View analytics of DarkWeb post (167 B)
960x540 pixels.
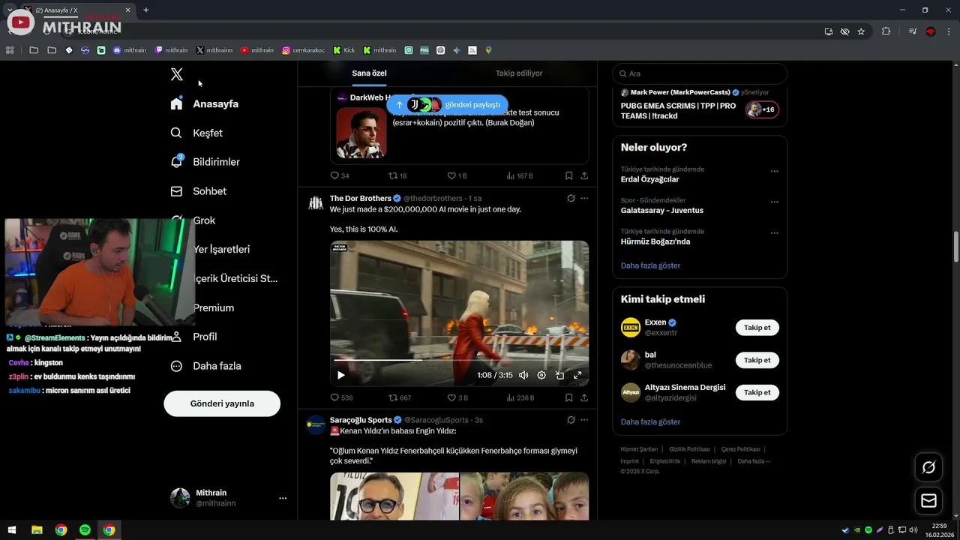click(520, 175)
